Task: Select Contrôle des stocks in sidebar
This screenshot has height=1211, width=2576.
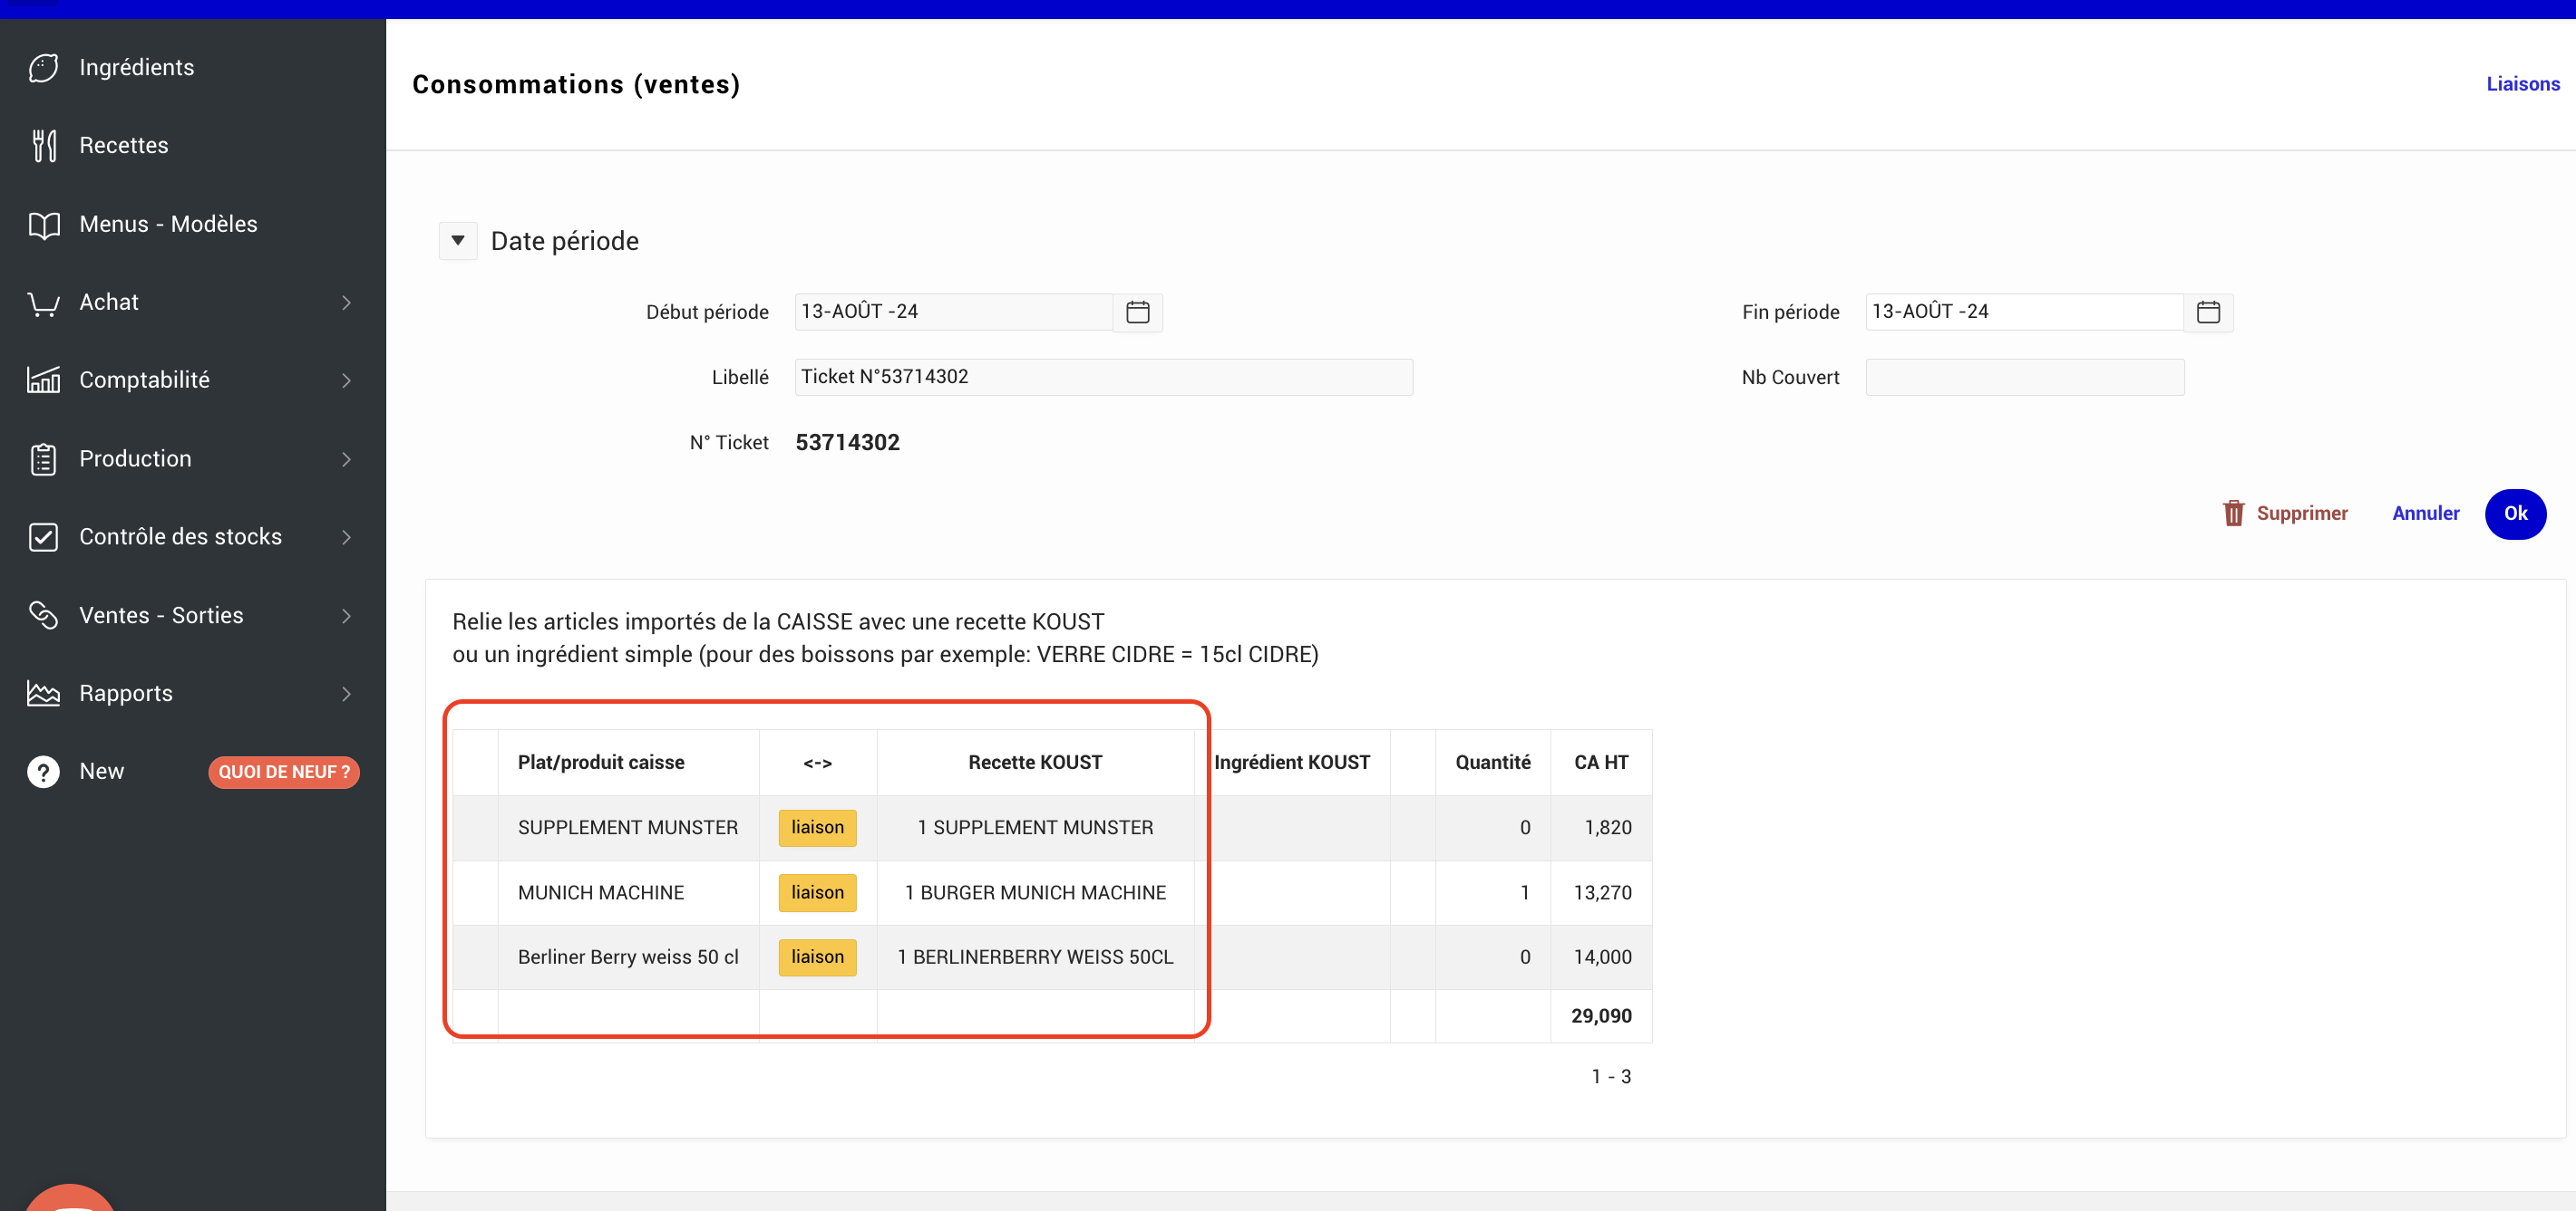Action: (x=193, y=537)
